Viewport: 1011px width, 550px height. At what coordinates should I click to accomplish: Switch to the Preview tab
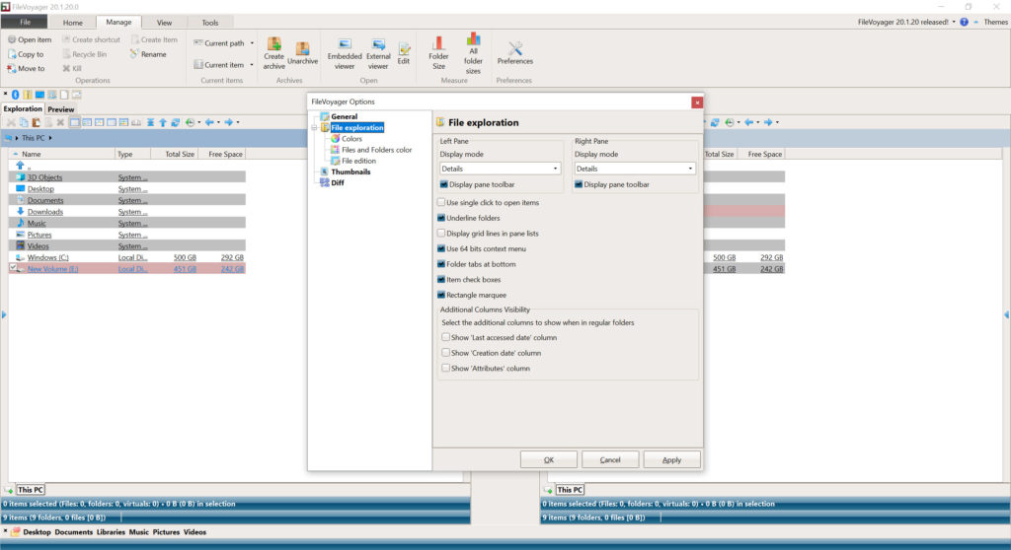(60, 109)
